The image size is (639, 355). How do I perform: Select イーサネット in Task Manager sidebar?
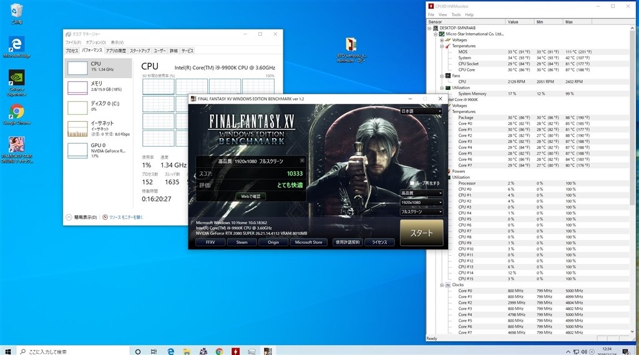pyautogui.click(x=98, y=129)
